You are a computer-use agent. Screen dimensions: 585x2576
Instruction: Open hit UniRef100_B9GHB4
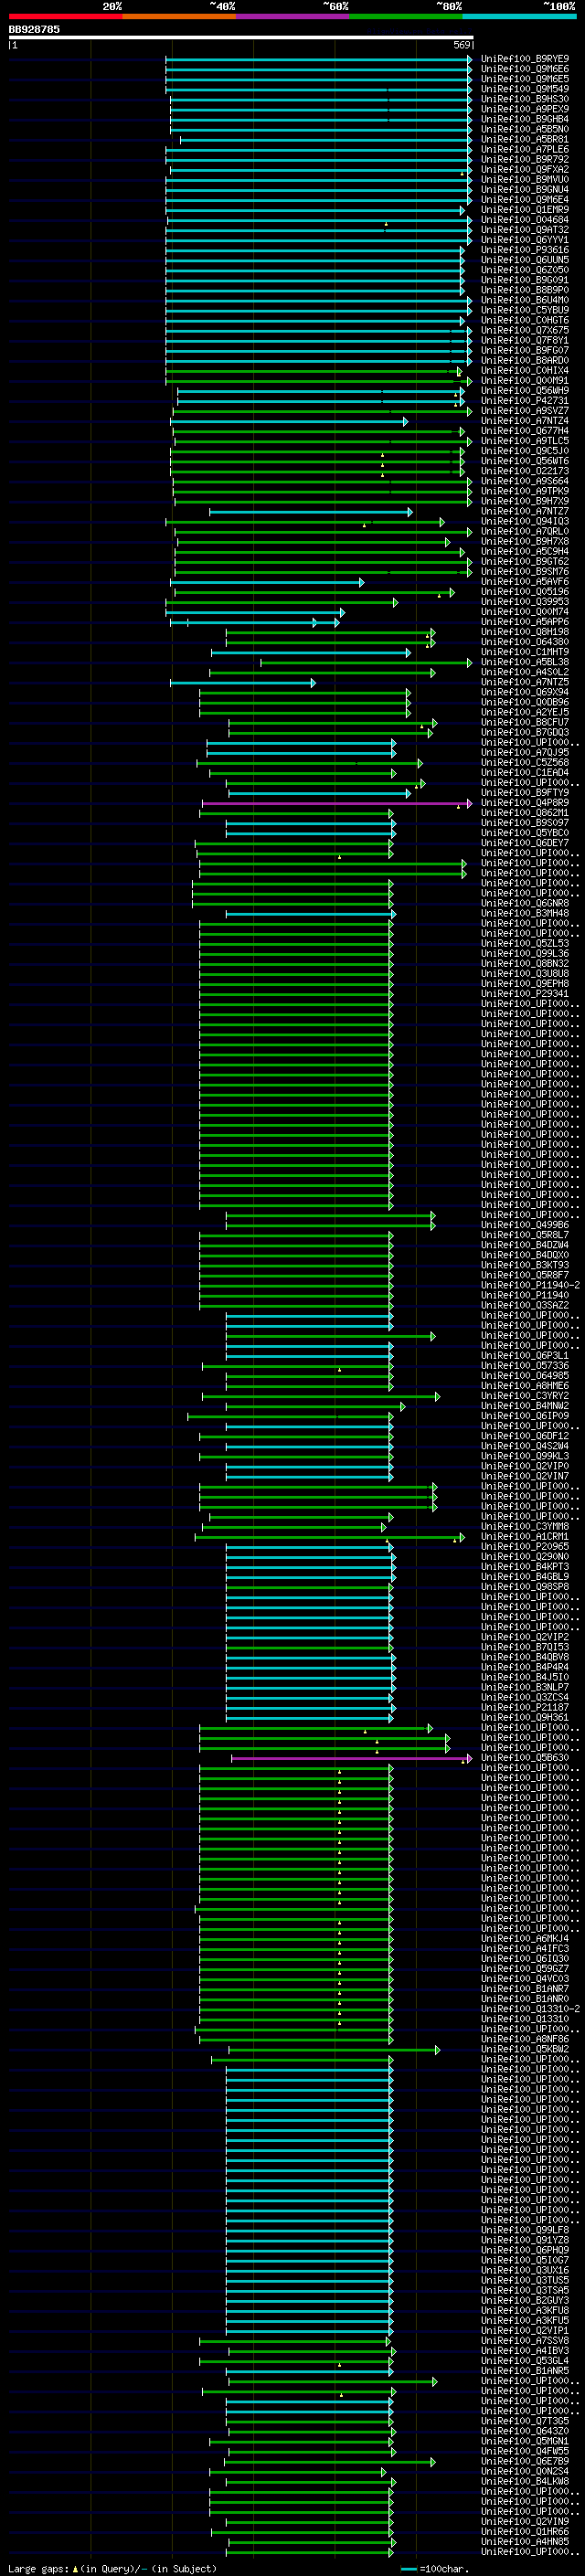pos(525,119)
